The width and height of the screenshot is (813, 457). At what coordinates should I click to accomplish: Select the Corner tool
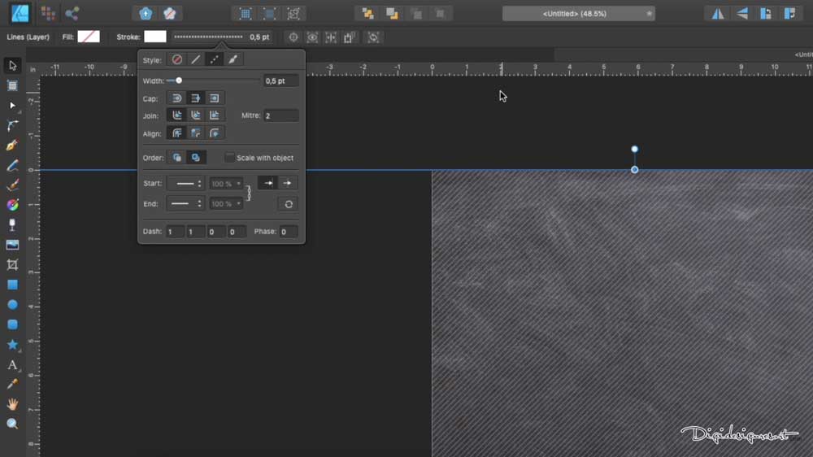(x=12, y=125)
